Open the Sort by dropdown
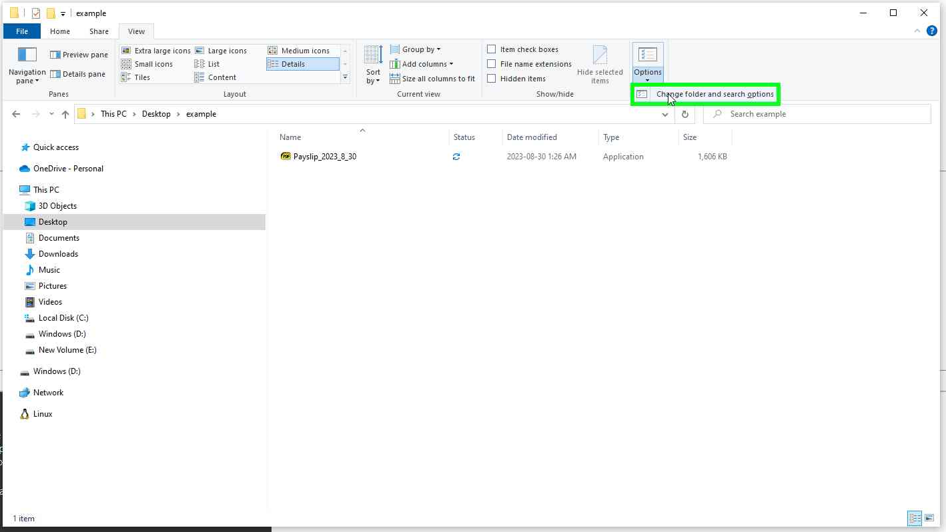 coord(373,65)
